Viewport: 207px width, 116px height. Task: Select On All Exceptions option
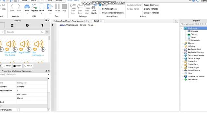pos(100,9)
